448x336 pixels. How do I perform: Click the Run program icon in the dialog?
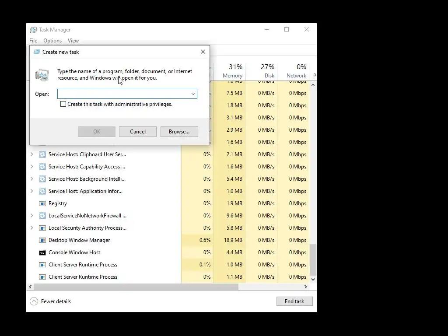coord(42,75)
